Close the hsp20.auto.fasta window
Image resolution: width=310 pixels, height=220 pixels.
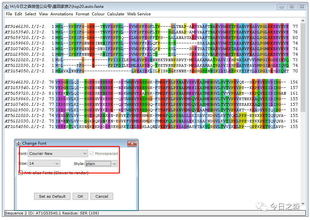pos(301,7)
